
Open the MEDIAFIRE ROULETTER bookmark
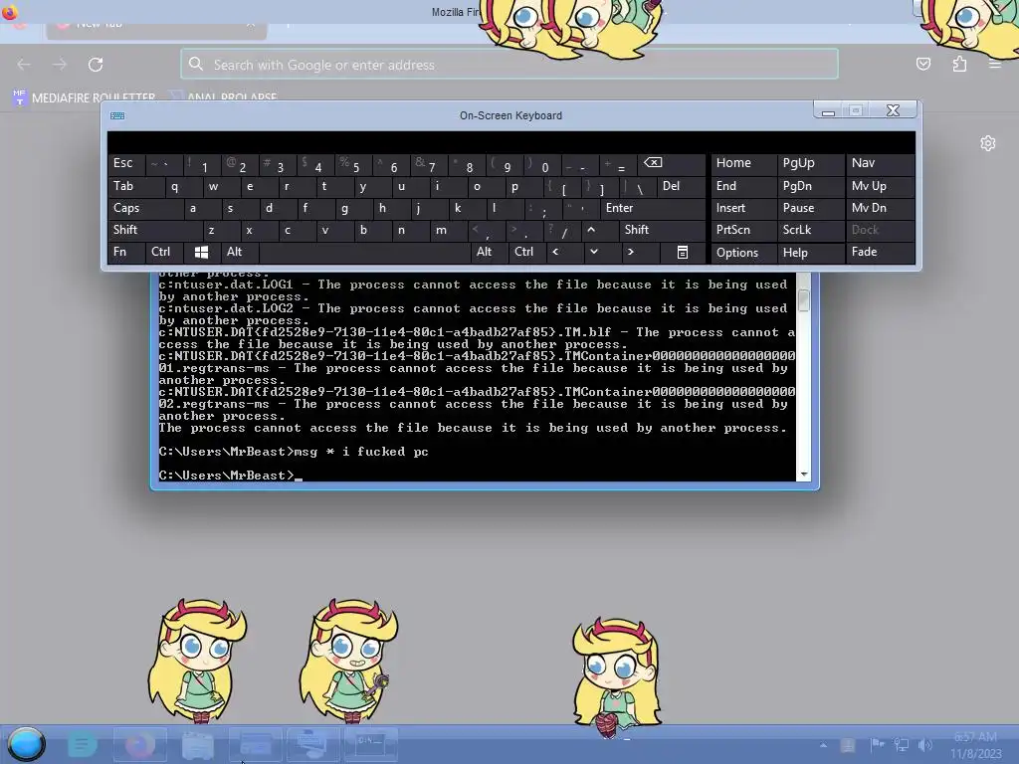pyautogui.click(x=85, y=97)
